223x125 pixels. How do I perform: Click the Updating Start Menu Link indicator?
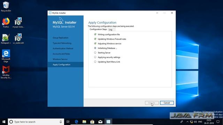(x=95, y=62)
